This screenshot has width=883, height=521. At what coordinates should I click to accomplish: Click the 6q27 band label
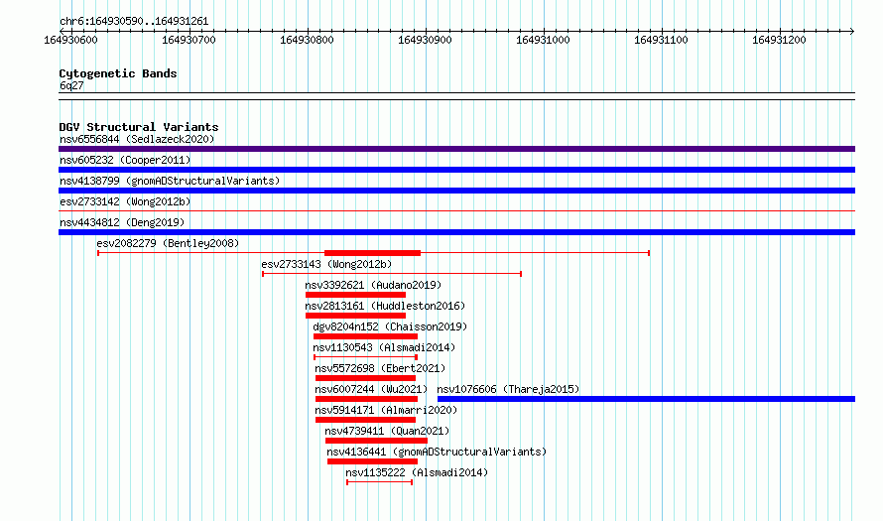(x=71, y=85)
